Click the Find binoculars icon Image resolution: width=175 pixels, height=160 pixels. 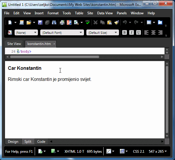(x=54, y=22)
